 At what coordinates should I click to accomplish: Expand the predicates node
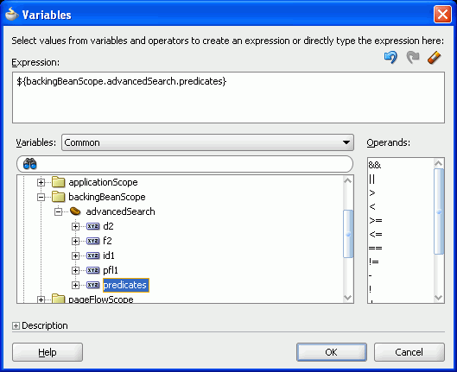tap(75, 285)
